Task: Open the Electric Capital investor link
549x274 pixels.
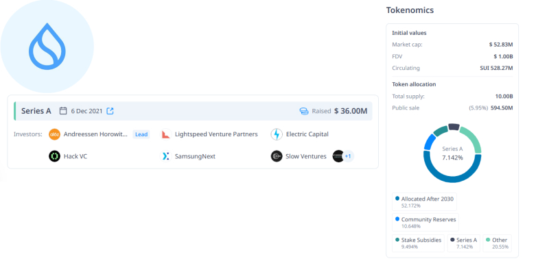Action: [307, 134]
